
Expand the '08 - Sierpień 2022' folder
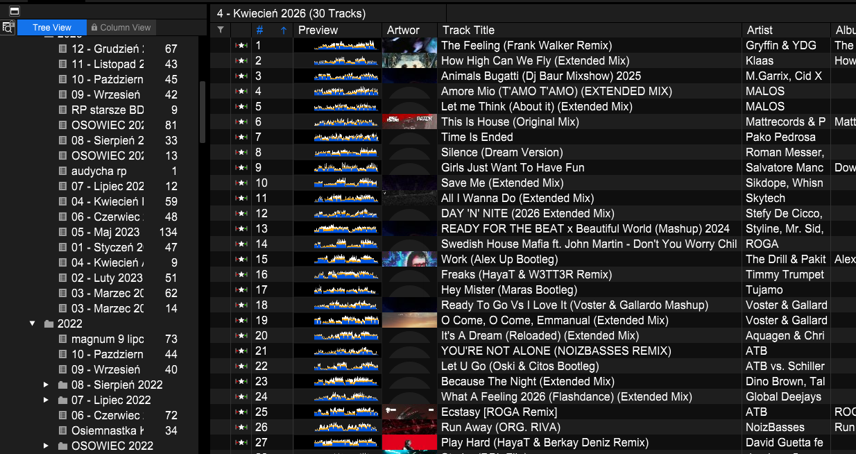click(46, 385)
